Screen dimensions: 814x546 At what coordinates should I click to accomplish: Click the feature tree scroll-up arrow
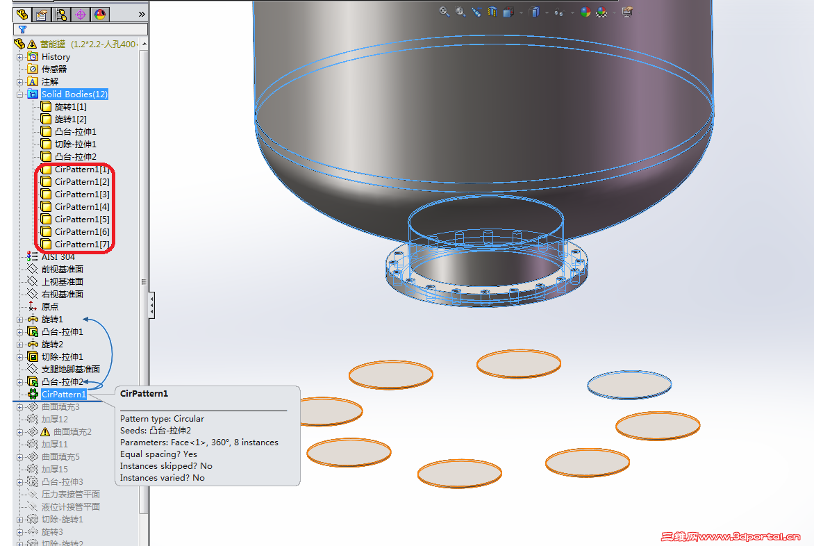(x=144, y=44)
